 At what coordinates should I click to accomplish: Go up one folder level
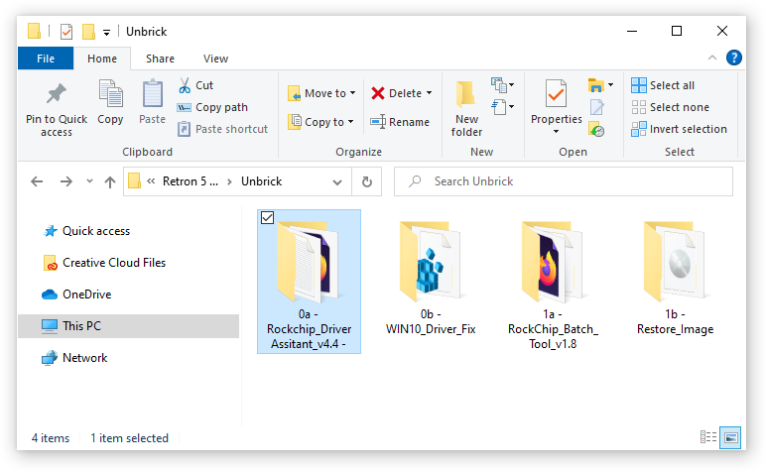110,181
